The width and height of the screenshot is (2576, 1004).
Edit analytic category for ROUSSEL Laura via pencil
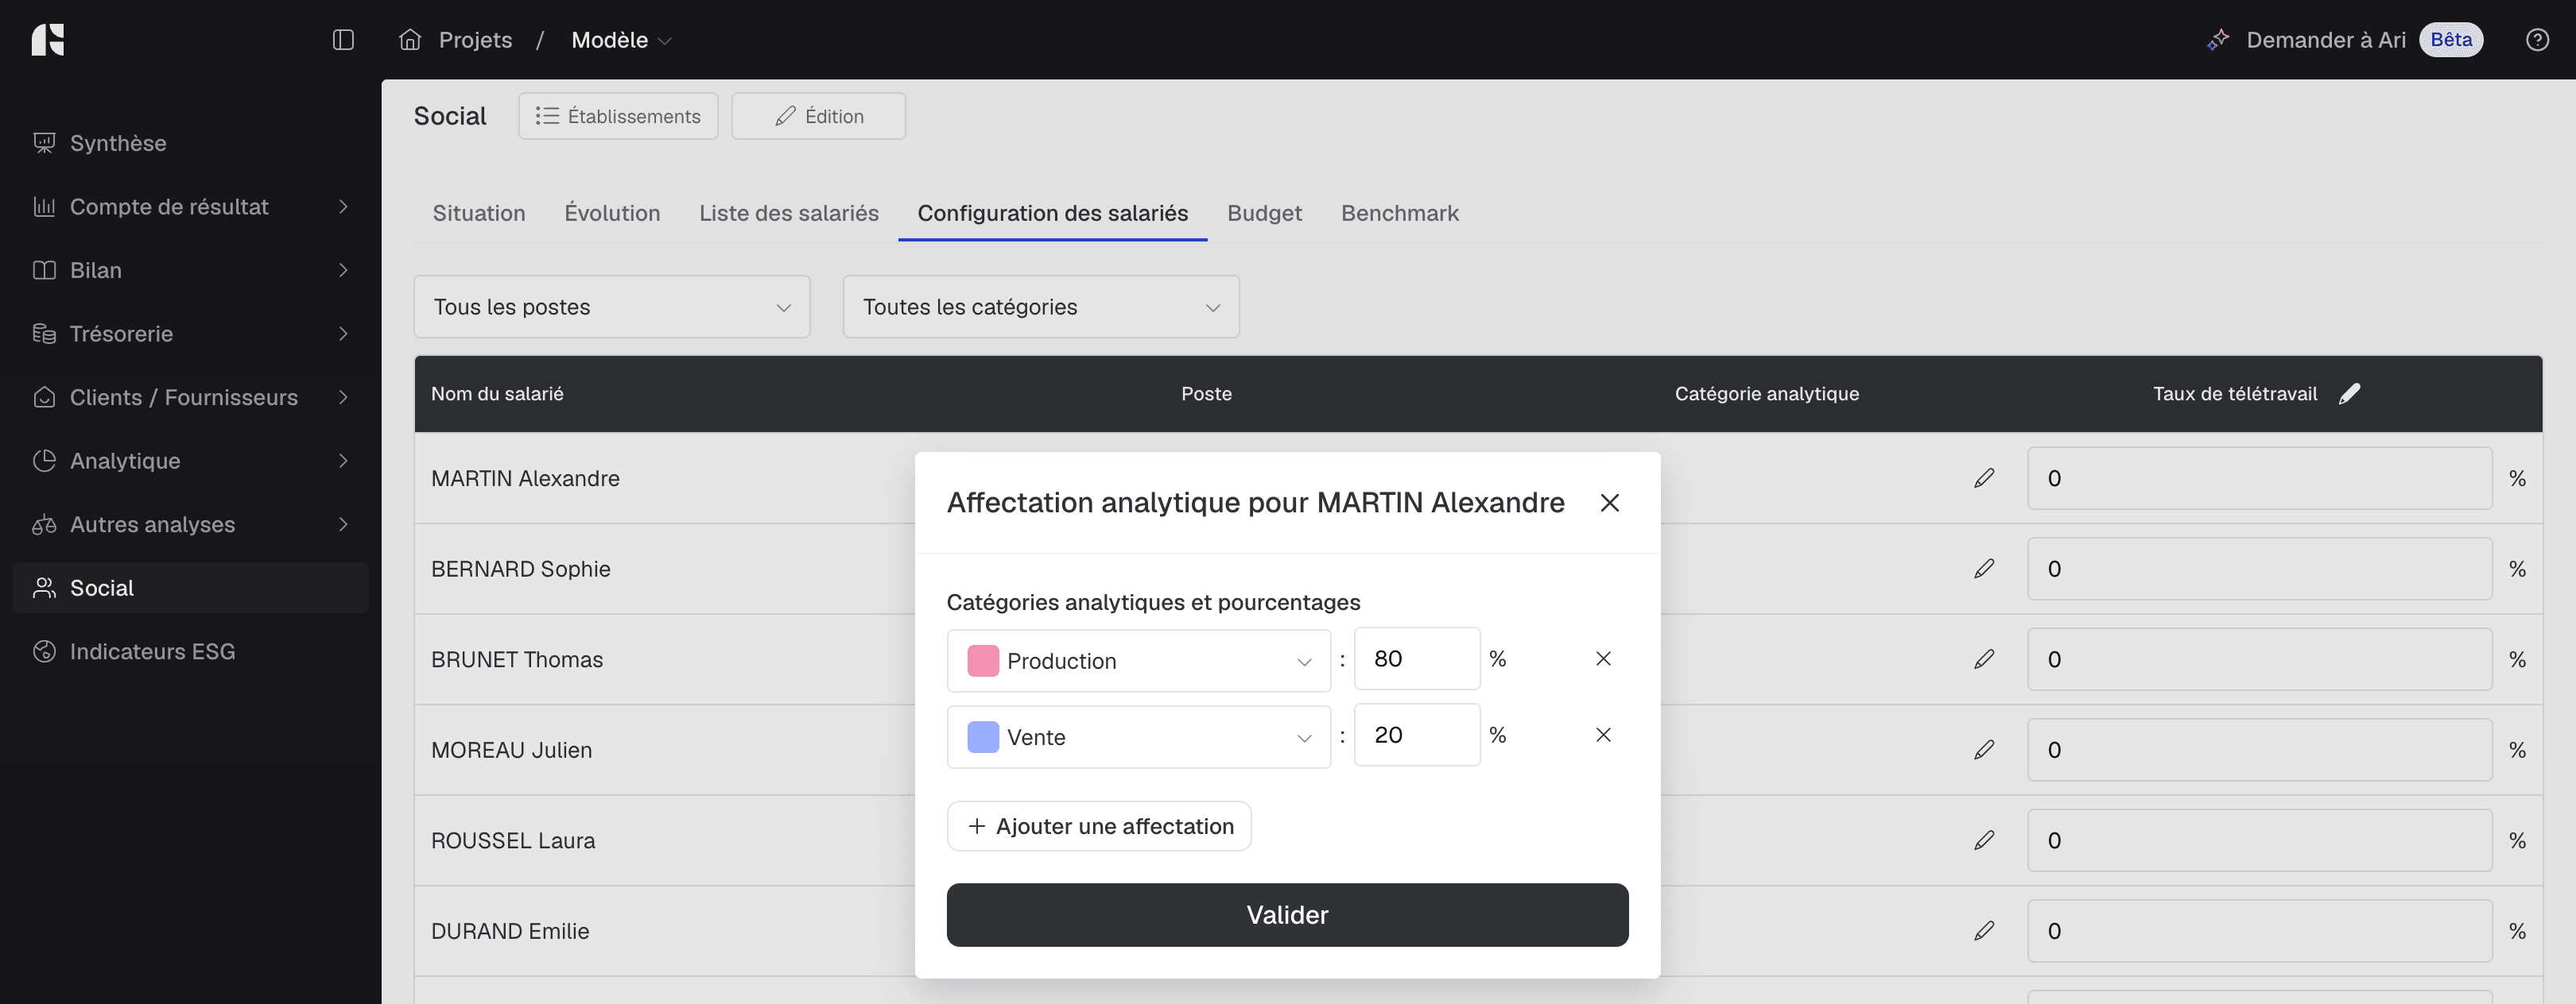[1984, 840]
